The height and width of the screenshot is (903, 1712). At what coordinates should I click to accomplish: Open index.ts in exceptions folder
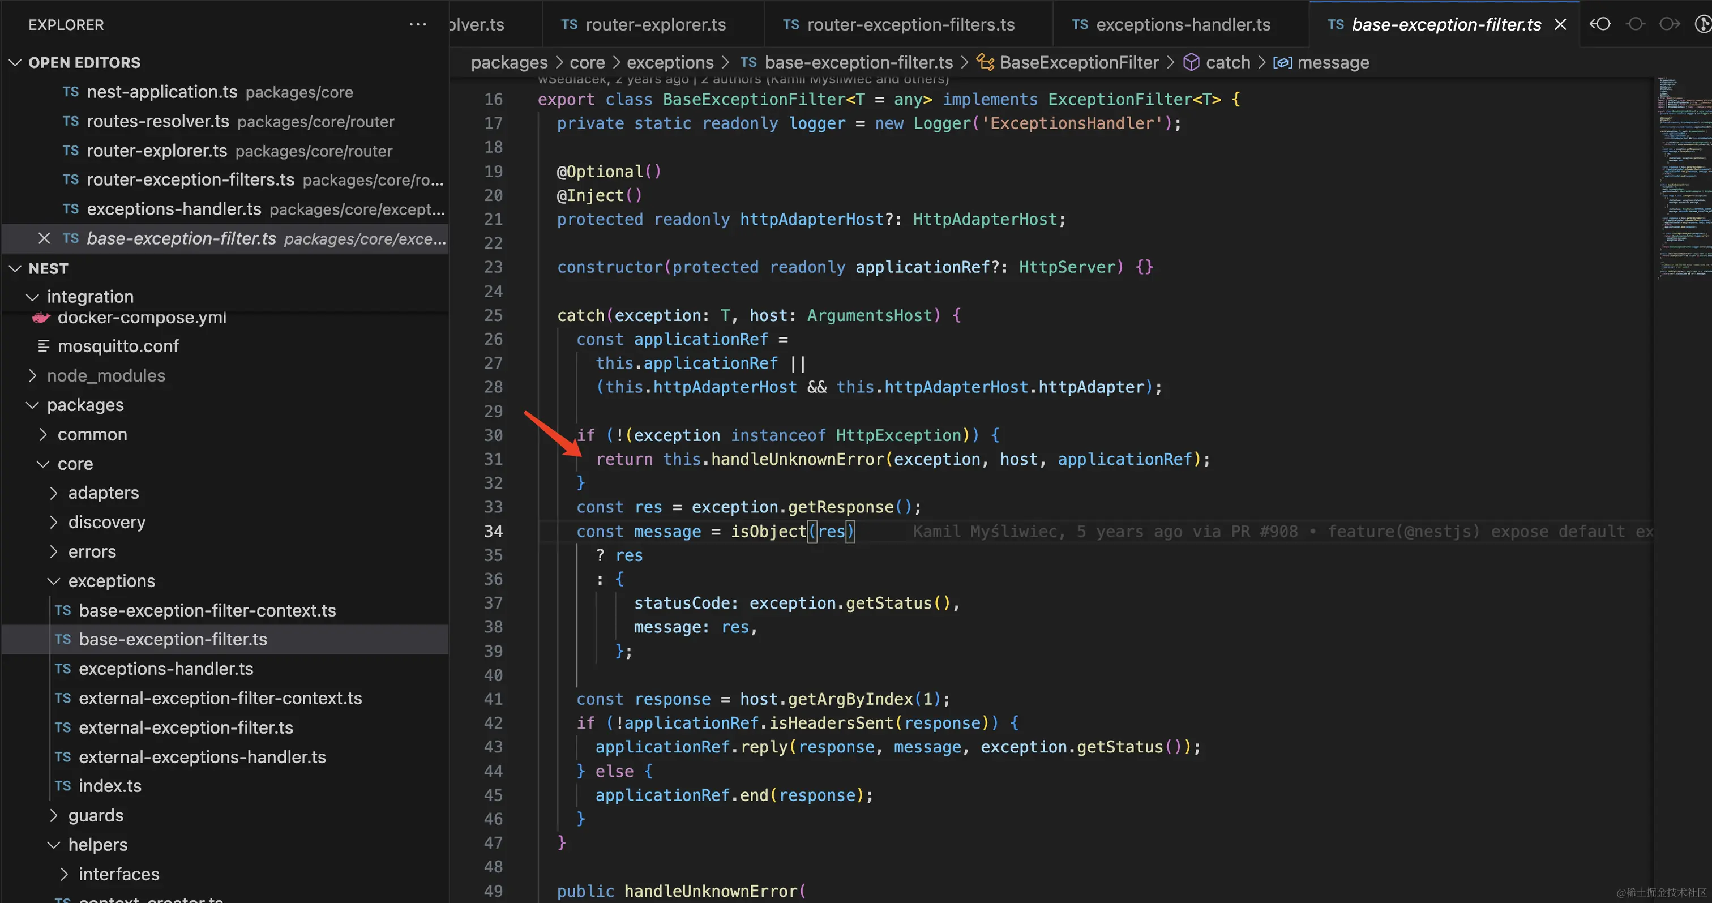(x=225, y=786)
